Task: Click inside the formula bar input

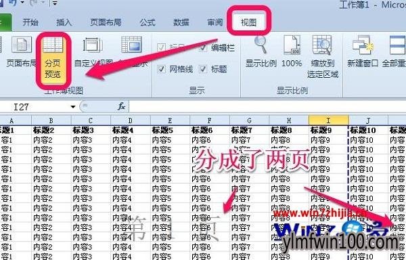Action: (267, 106)
